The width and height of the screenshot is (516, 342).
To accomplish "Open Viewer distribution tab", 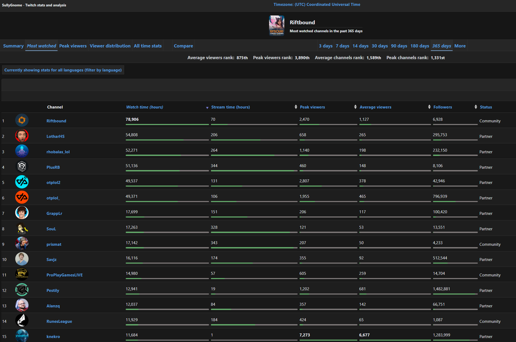I will pos(110,46).
